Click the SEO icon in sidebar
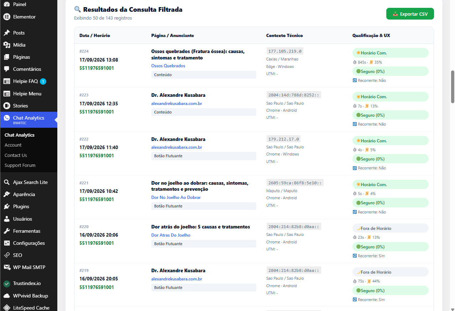This screenshot has width=455, height=311. pyautogui.click(x=6, y=255)
